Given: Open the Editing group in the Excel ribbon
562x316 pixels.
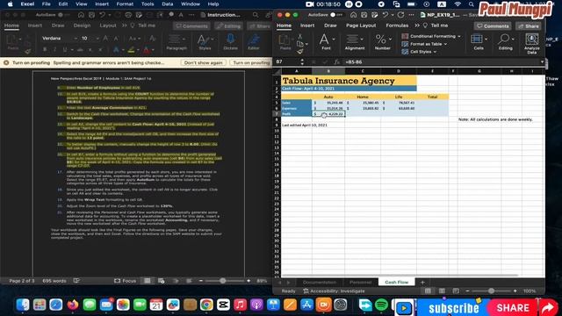Looking at the screenshot, I should point(506,42).
